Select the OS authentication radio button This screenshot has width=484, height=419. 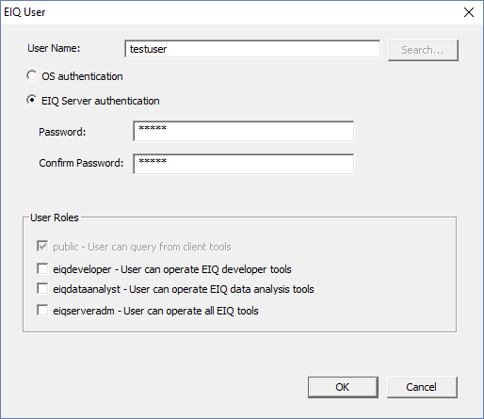pyautogui.click(x=32, y=75)
